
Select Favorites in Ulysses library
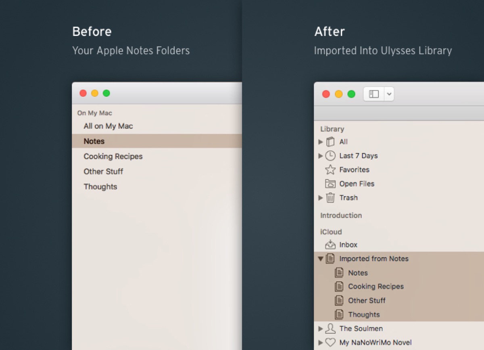click(354, 170)
